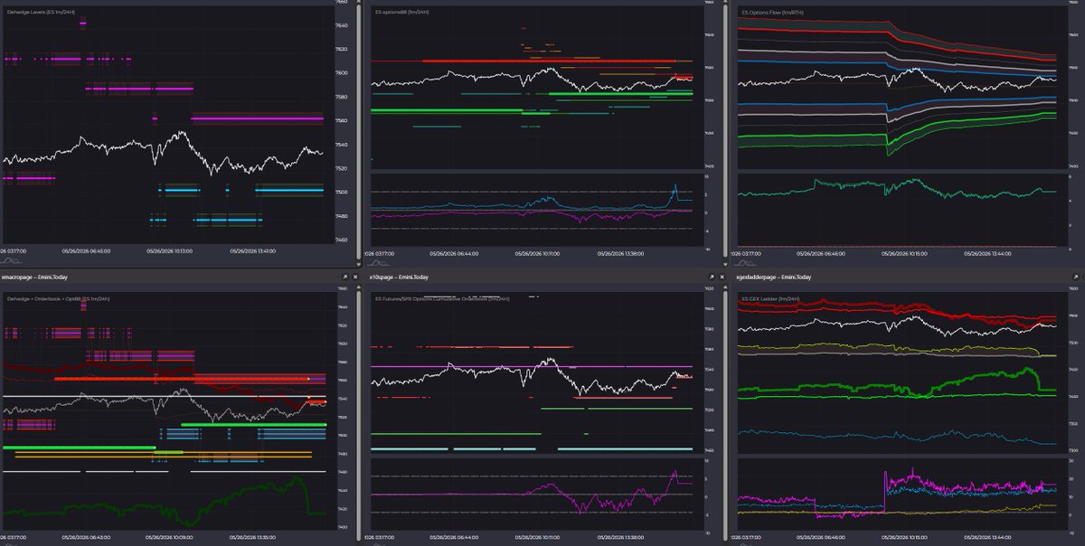Image resolution: width=1085 pixels, height=546 pixels.
Task: Click the 'ES GEX Ladder (1m/24H)' chart title
Action: (771, 297)
